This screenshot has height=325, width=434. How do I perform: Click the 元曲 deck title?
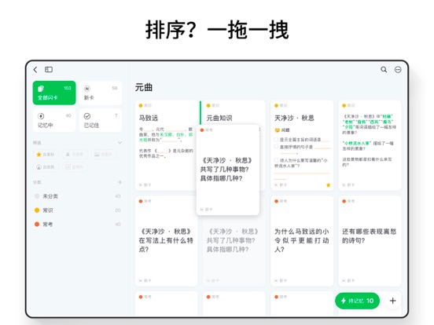144,87
